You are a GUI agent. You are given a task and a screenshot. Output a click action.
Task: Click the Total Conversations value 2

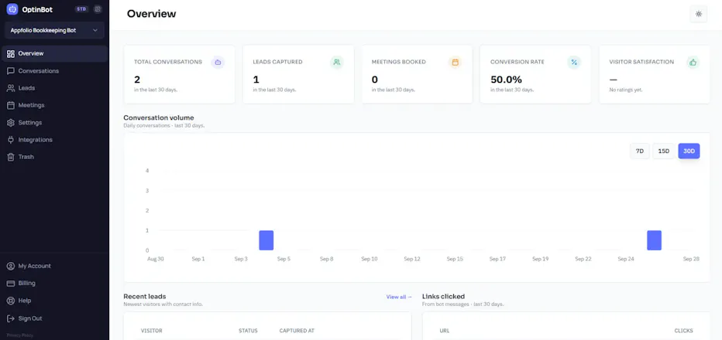(137, 80)
